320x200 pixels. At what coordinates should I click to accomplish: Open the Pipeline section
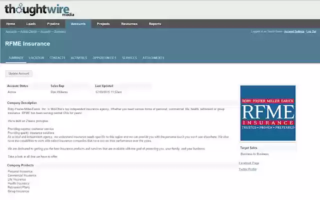point(53,24)
